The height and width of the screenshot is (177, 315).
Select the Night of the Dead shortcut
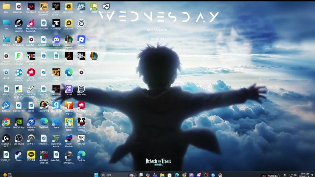31,58
